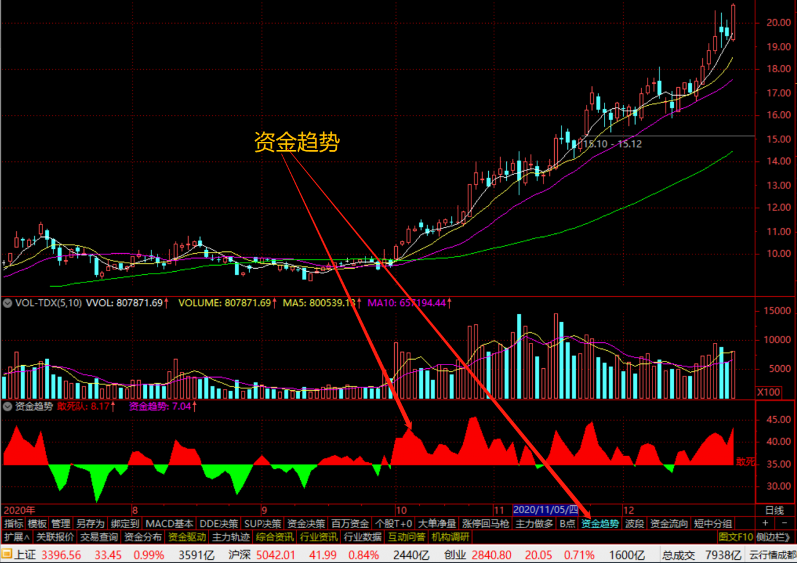Click the 15.10 - 15.12 price label

pyautogui.click(x=611, y=143)
